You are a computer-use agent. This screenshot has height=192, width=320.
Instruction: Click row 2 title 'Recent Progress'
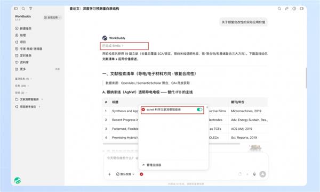pos(125,120)
